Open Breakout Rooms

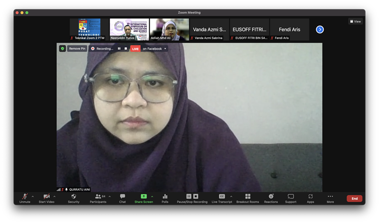247,197
